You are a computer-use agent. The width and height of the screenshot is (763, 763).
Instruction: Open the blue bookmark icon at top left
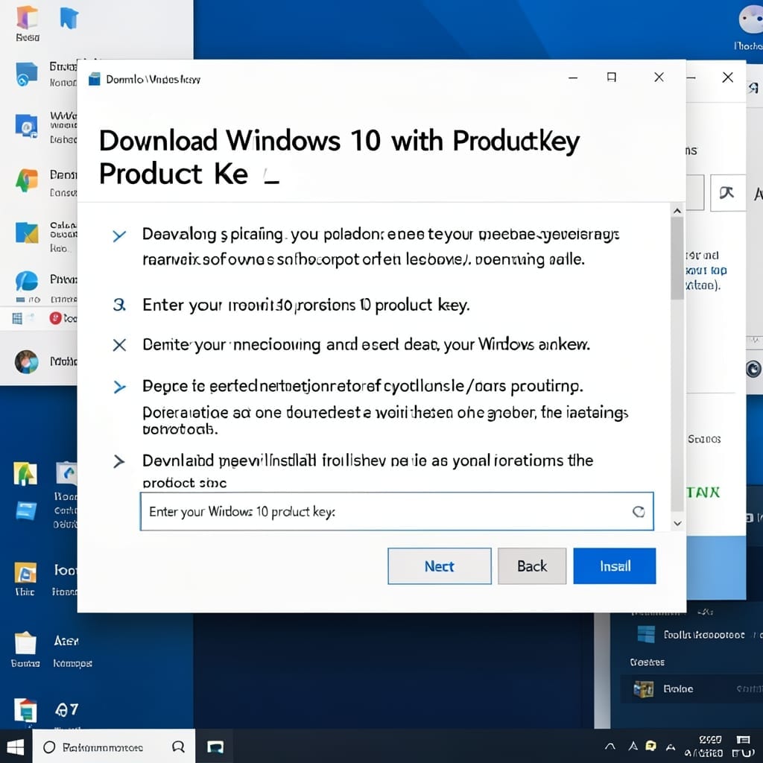[69, 18]
